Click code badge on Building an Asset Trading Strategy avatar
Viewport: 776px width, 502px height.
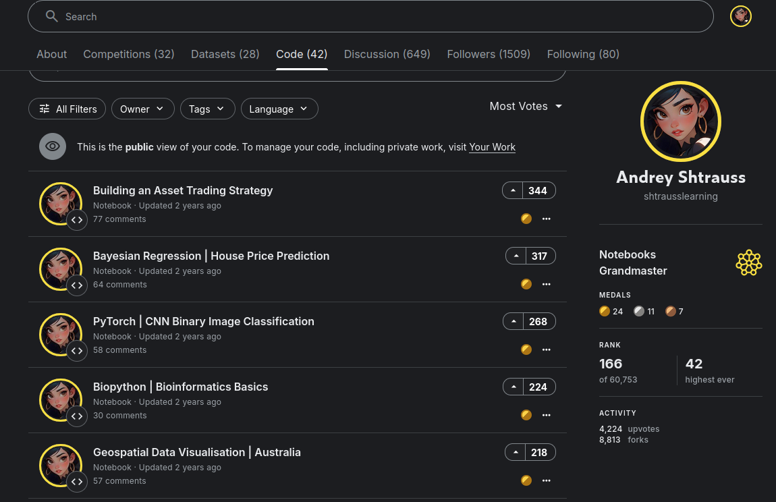tap(77, 220)
